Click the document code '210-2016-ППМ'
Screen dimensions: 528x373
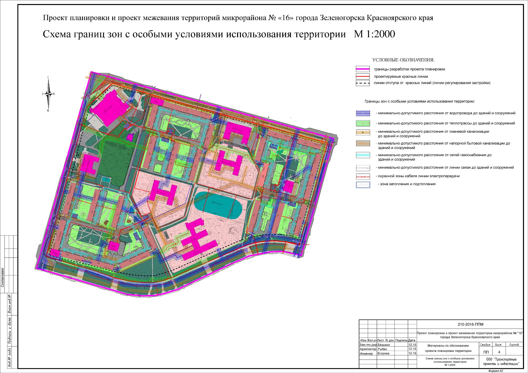[x=470, y=324]
